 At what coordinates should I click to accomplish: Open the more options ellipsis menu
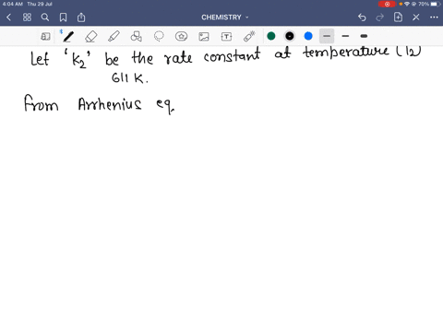pyautogui.click(x=434, y=18)
